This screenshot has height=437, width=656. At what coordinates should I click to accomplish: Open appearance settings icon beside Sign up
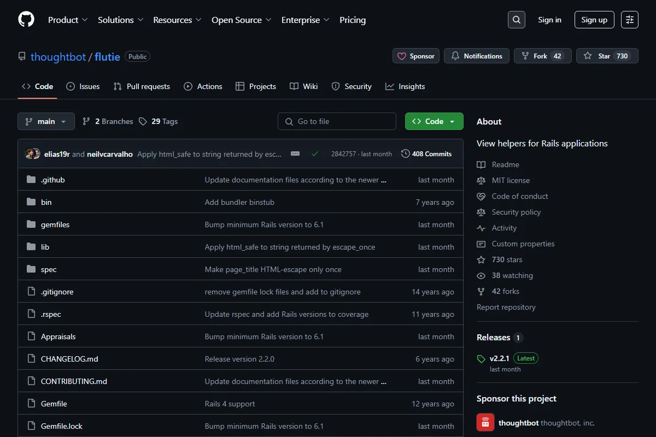tap(630, 20)
